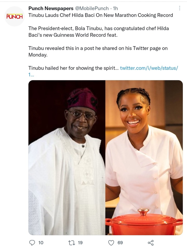Follow the twitter.com/i/web/status link
Image resolution: width=187 pixels, height=250 pixels.
point(149,68)
